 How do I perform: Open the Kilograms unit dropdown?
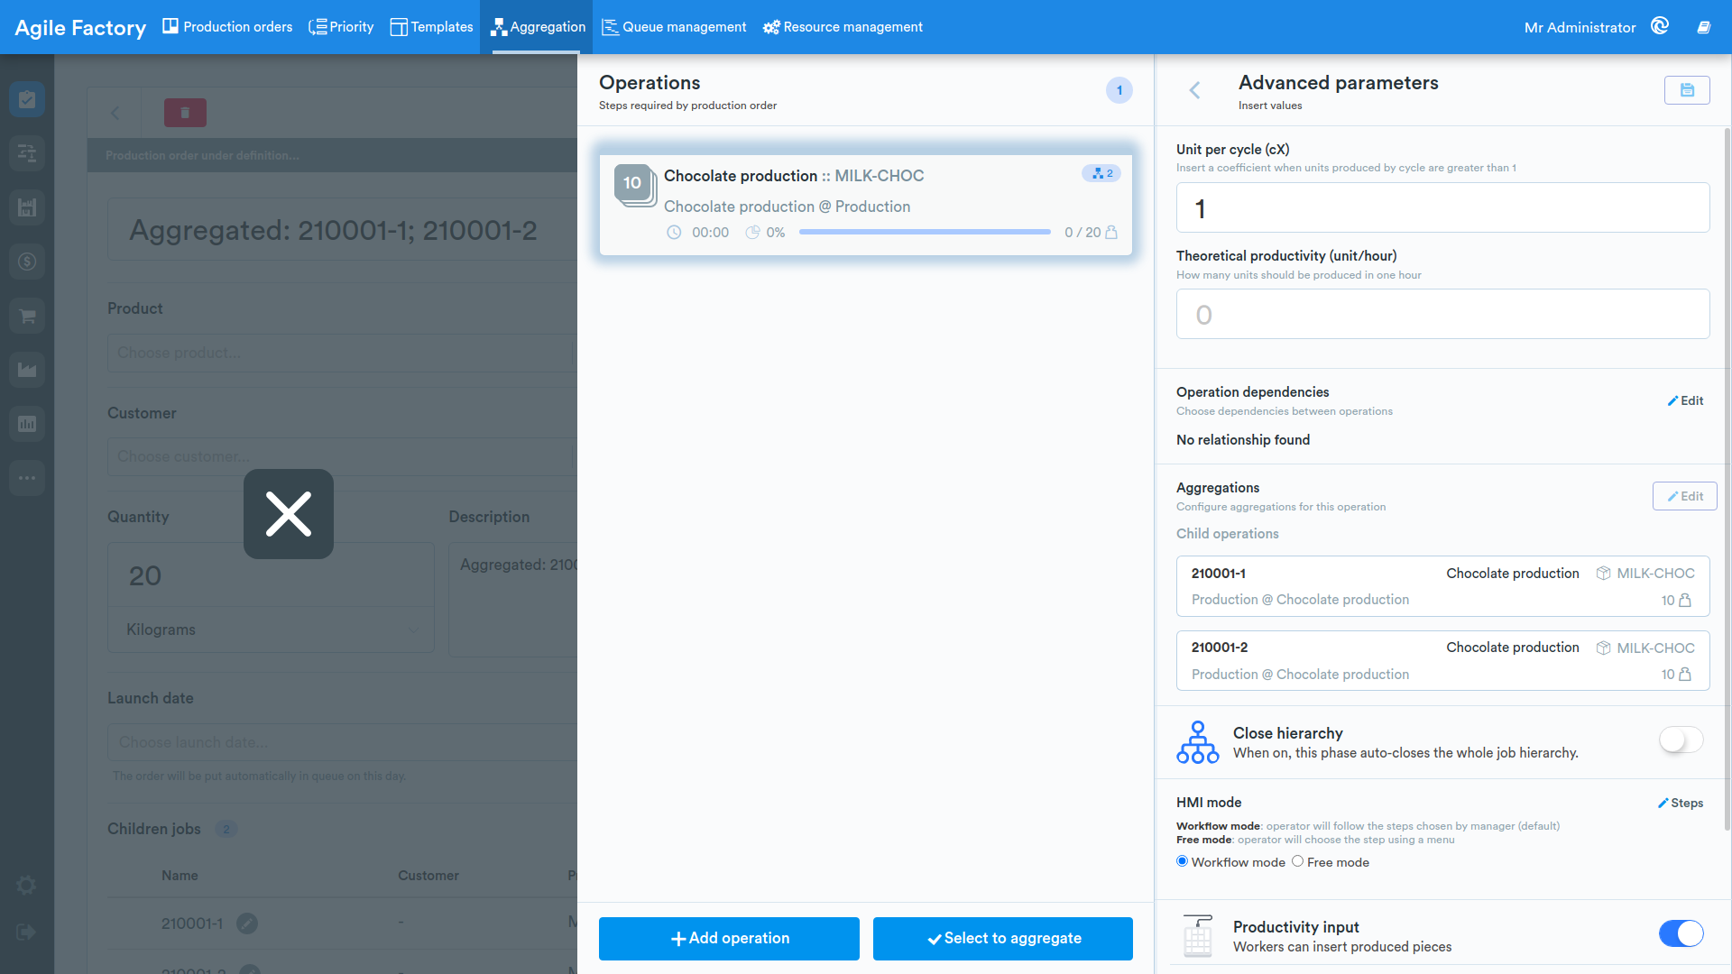[271, 629]
